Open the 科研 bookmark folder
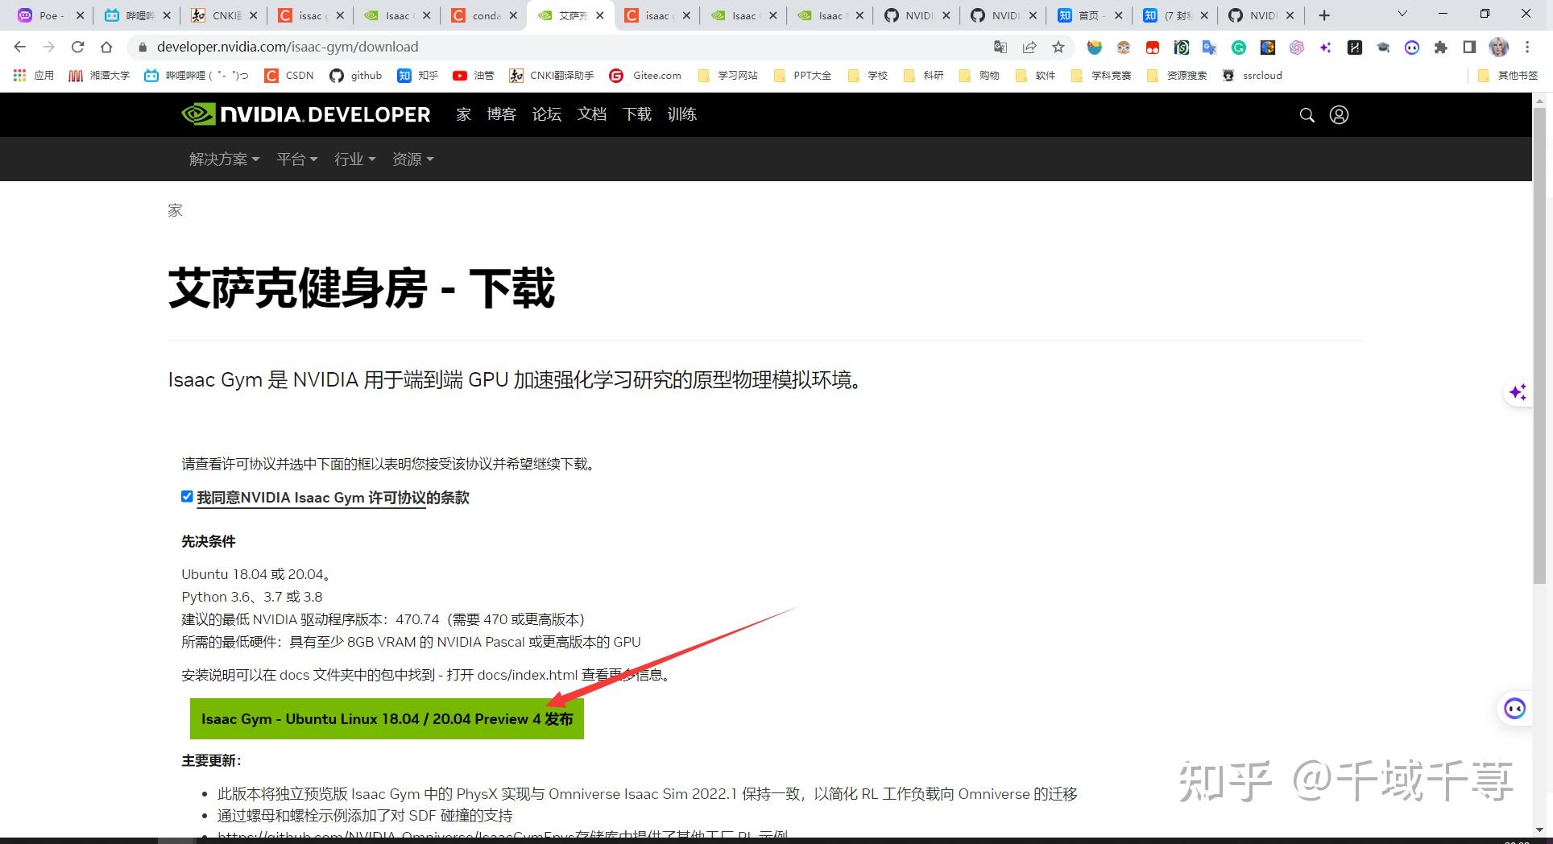 (x=924, y=76)
